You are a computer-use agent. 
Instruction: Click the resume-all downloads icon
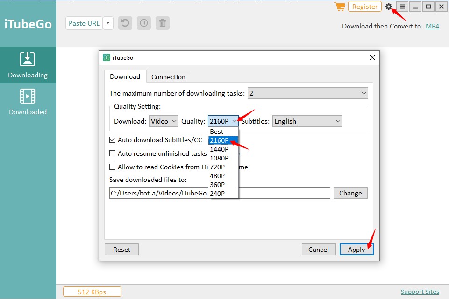pos(125,23)
